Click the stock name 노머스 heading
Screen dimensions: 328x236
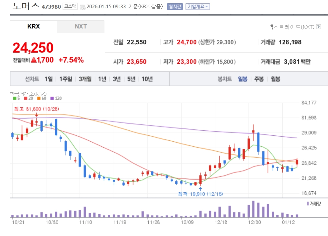coord(26,6)
